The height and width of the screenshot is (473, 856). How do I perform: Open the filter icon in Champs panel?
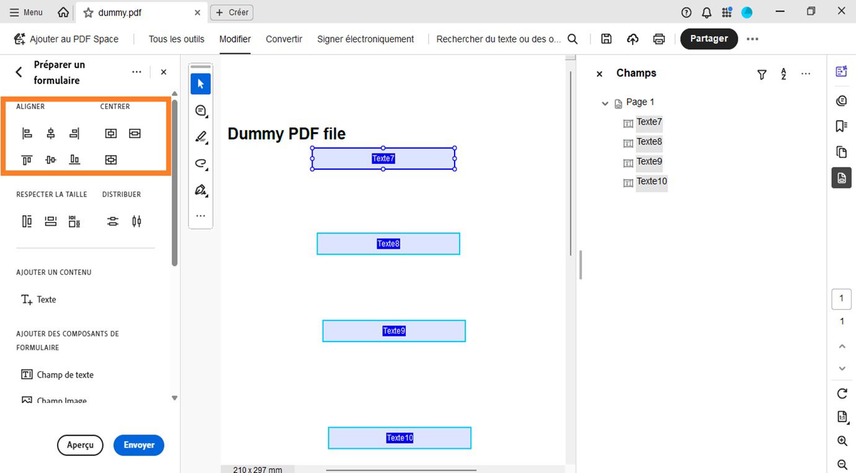(762, 74)
